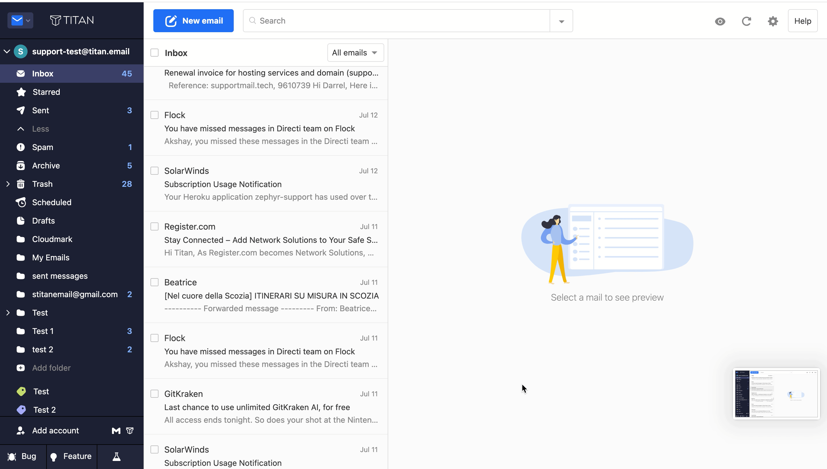The height and width of the screenshot is (469, 827).
Task: Open the labs flask icon
Action: point(117,456)
